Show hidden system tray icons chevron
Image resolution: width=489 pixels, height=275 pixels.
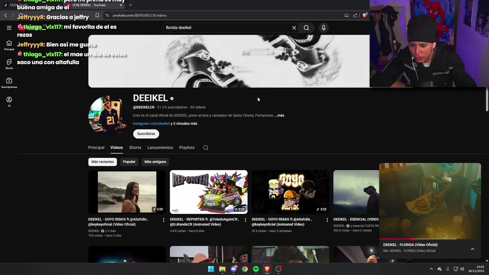[x=431, y=269]
